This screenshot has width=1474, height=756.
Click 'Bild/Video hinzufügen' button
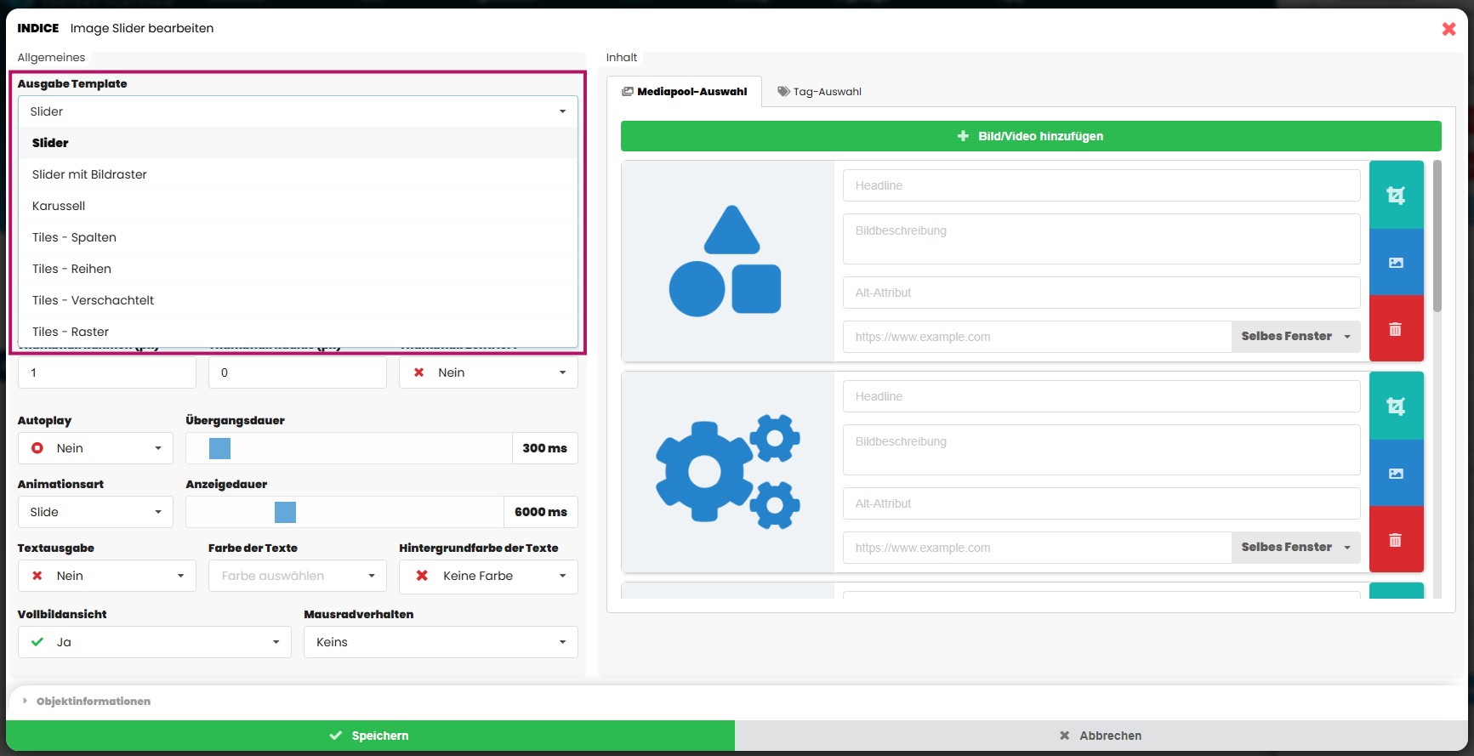point(1030,136)
